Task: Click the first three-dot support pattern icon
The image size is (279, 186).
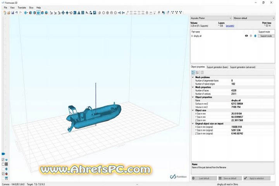Action: (172, 12)
